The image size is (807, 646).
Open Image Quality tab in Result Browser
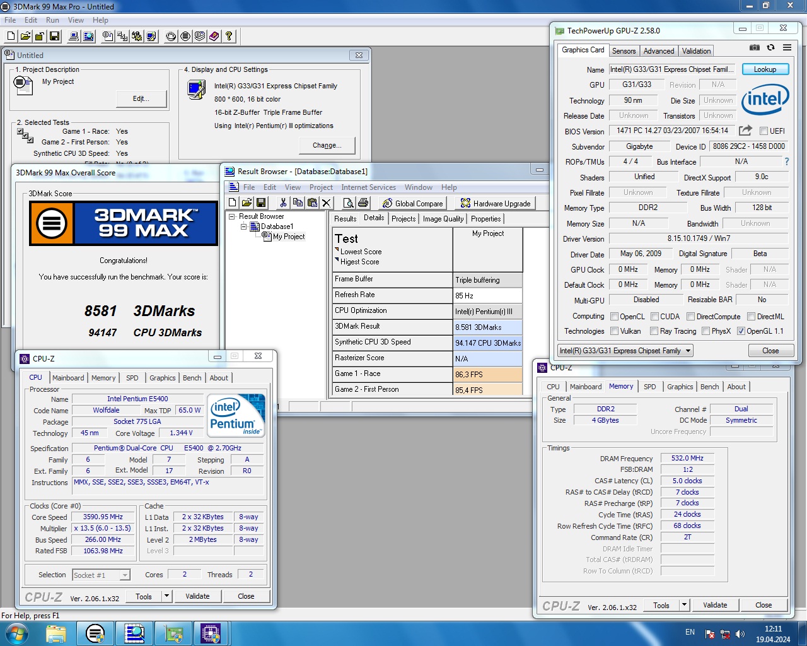(x=443, y=219)
